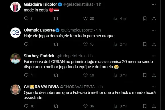Like the Starboy, Endrick. tweet
165x110 pixels.
(x=85, y=75)
